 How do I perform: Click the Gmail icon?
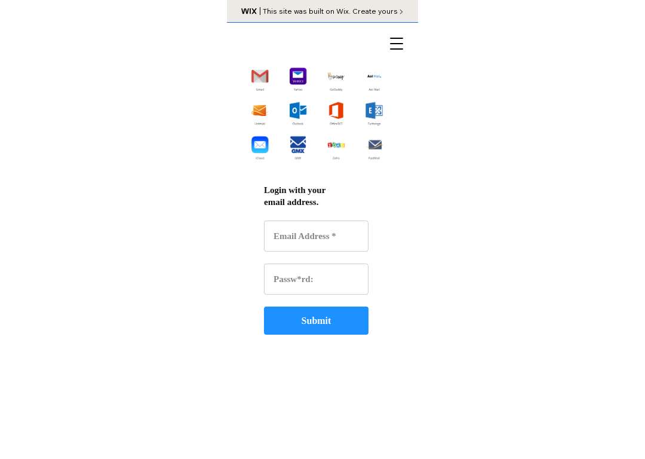click(x=260, y=76)
